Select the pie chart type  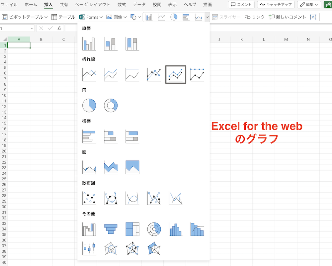89,105
